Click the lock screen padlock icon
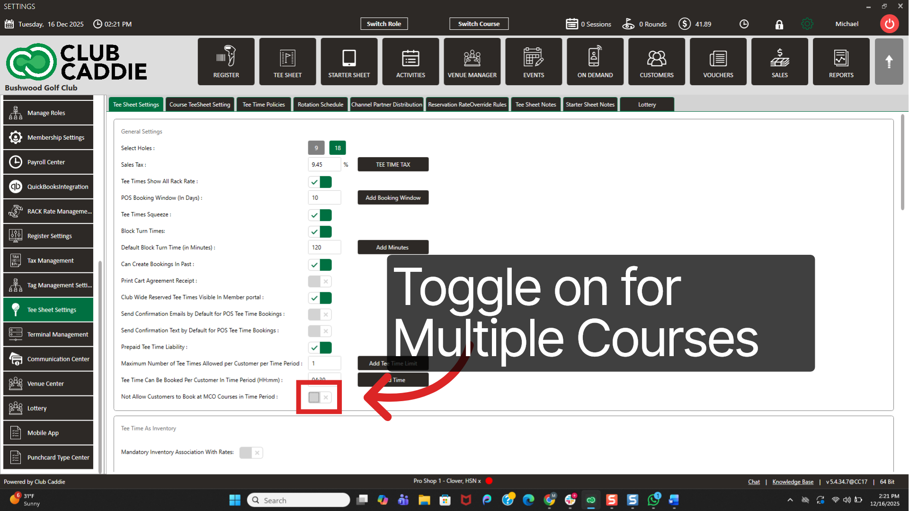Screen dimensions: 909x511 pos(779,24)
